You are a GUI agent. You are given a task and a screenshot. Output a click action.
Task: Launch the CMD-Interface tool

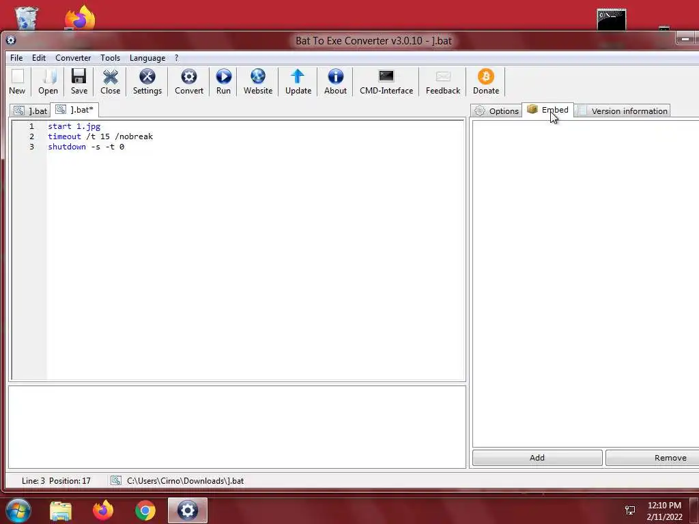[386, 82]
